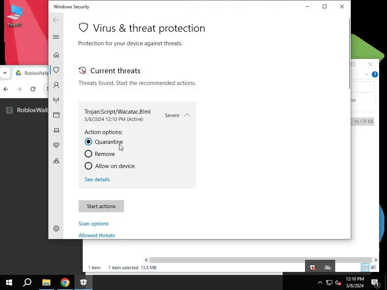Viewport: 387px width, 290px height.
Task: Open App & browser control
Action: [x=56, y=115]
